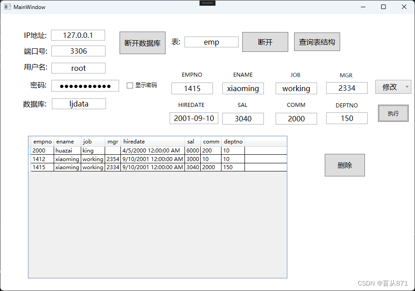
Task: Click the 断开 button next to table field
Action: (265, 42)
